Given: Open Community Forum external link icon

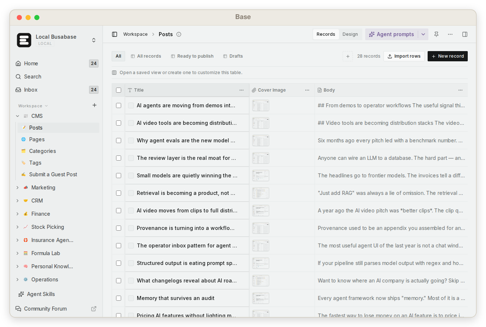Looking at the screenshot, I should tap(94, 309).
